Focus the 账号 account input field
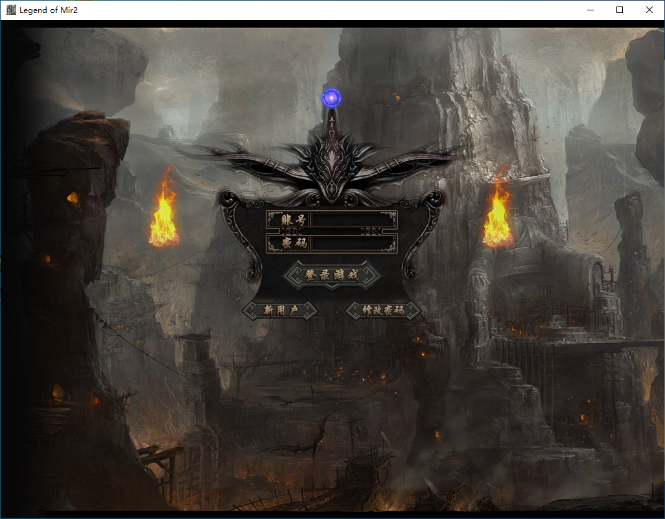 353,220
